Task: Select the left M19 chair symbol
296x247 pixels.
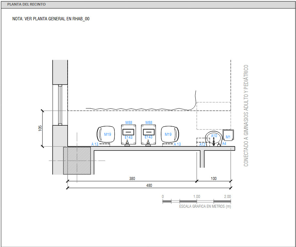Action: click(x=106, y=134)
